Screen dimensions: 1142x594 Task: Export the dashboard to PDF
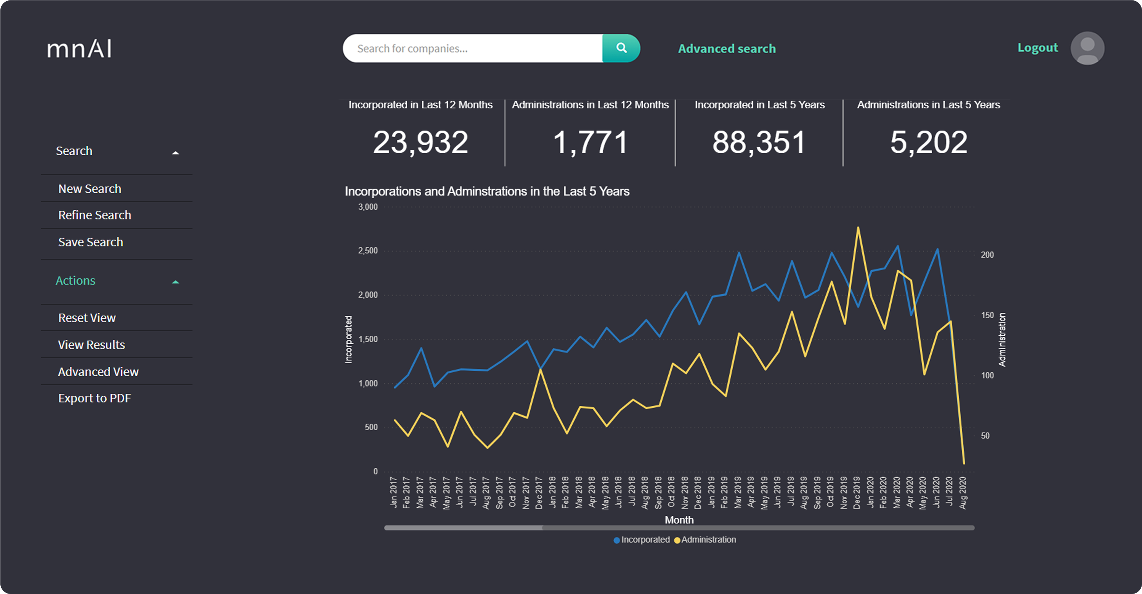coord(94,399)
